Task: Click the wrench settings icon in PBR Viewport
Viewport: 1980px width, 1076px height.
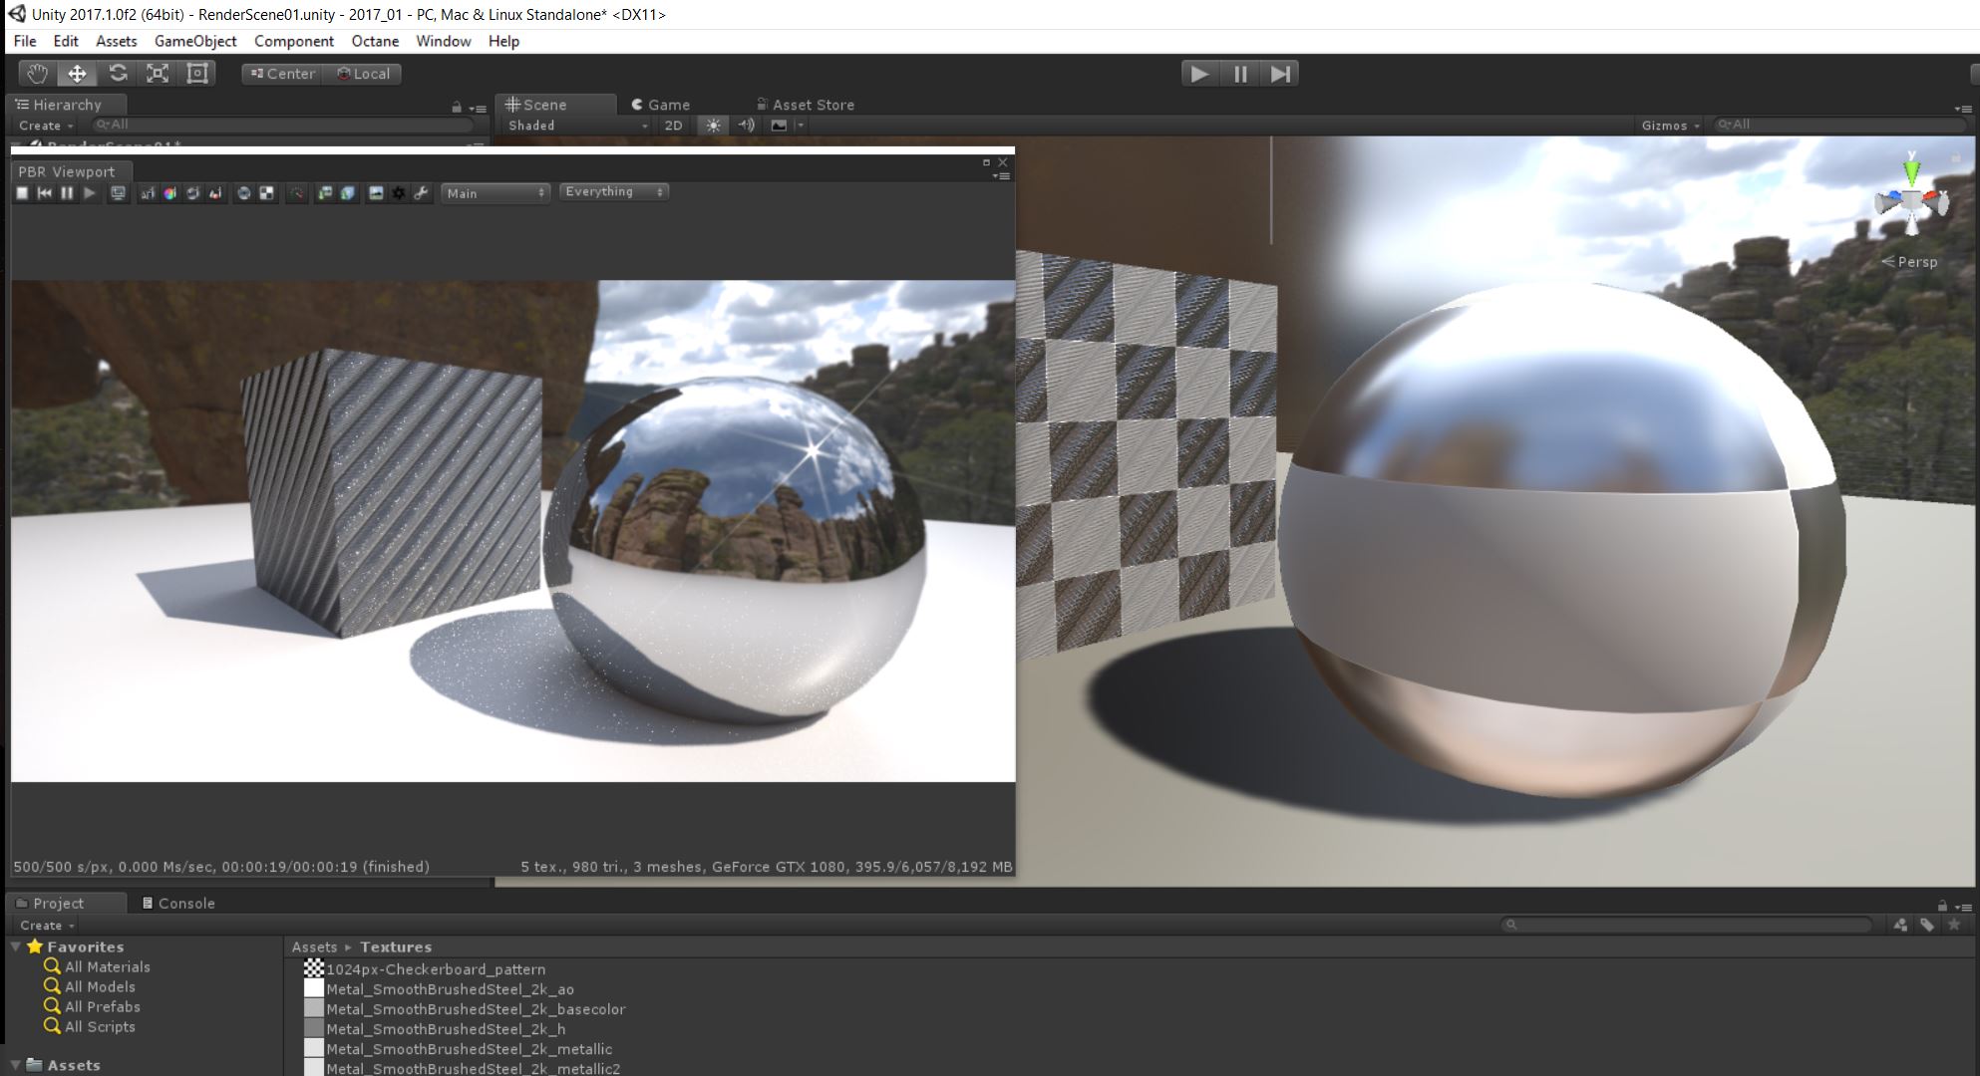Action: coord(421,193)
